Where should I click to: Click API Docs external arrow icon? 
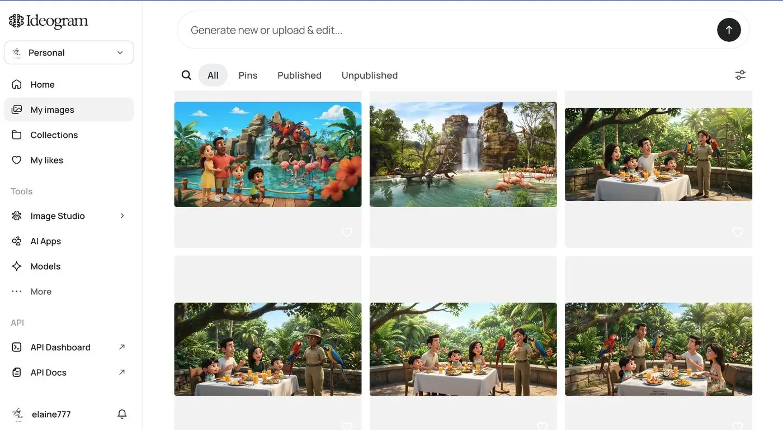pyautogui.click(x=122, y=372)
